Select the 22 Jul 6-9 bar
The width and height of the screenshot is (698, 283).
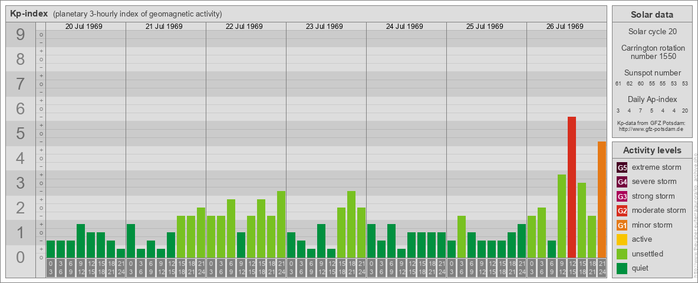click(x=231, y=229)
